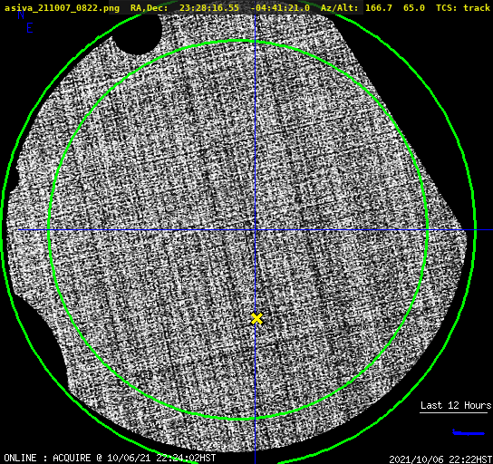Click the blue wind indicator bar

click(468, 432)
